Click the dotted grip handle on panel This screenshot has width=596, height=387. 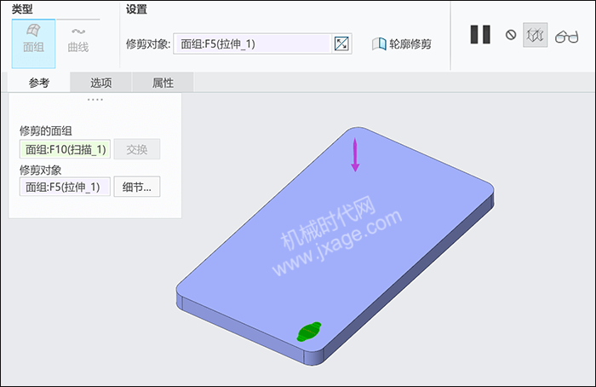(x=95, y=100)
